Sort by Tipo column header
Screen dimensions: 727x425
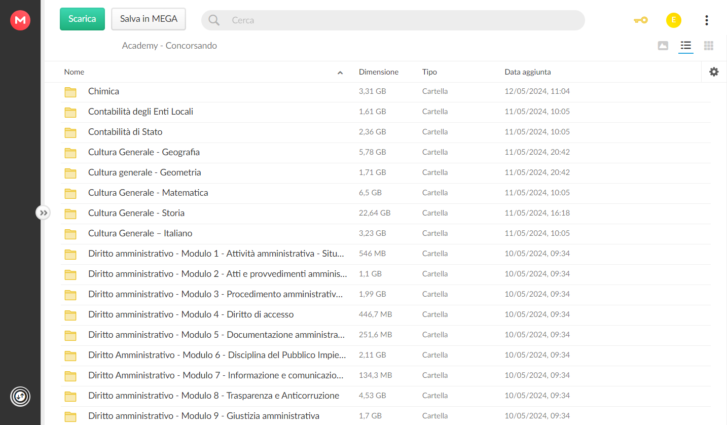pyautogui.click(x=429, y=72)
